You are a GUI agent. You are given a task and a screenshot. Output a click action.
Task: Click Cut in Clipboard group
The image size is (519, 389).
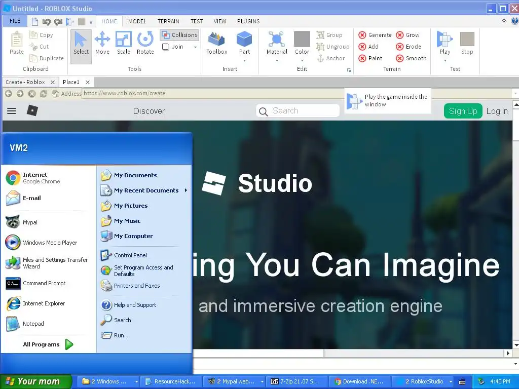point(39,47)
